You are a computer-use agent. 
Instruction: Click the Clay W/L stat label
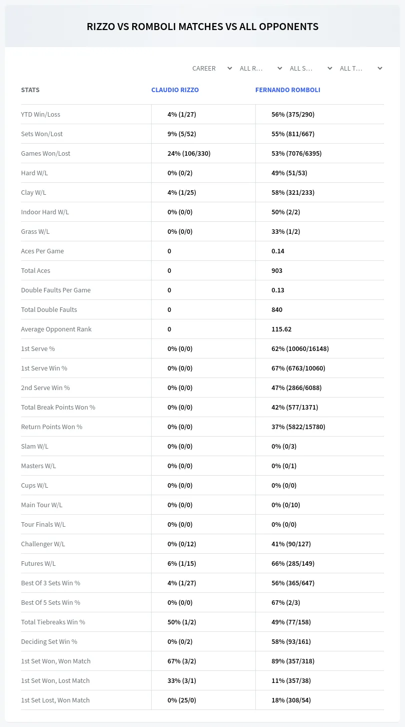(34, 192)
